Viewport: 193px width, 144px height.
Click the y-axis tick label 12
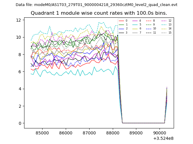point(19,20)
